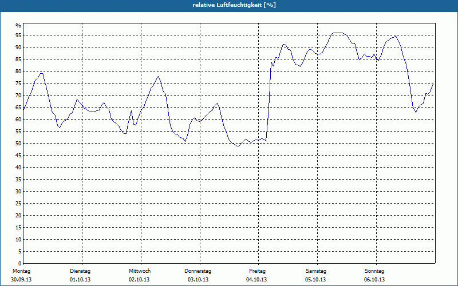458x286 pixels.
Task: Click the y-axis value 20
Action: [18, 216]
